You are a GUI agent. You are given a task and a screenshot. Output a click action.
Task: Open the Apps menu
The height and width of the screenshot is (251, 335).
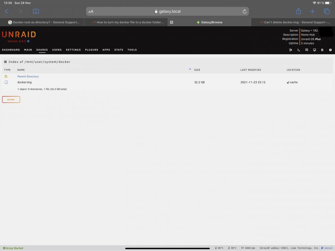pos(106,50)
